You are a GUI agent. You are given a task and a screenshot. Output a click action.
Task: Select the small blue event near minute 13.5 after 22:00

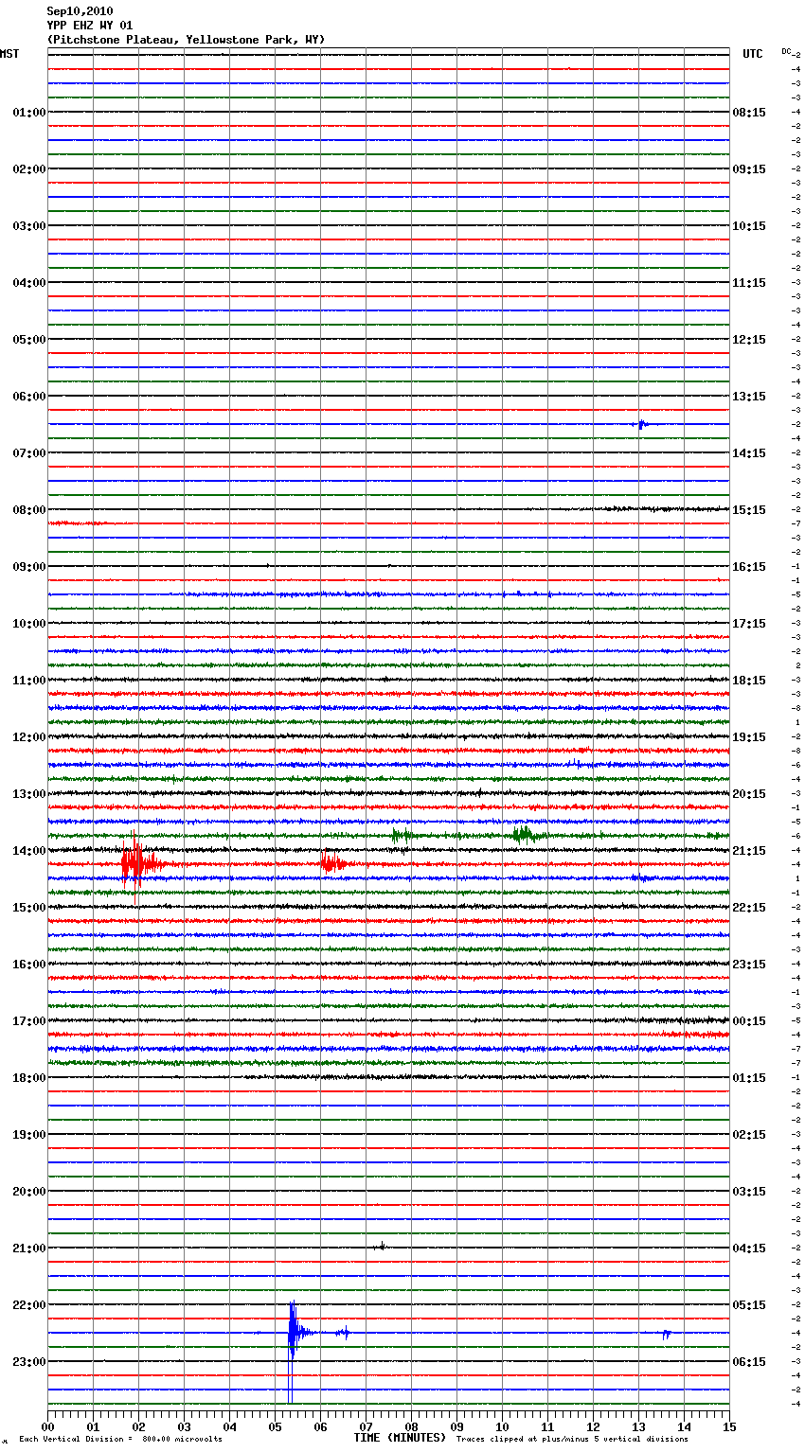click(x=667, y=1334)
